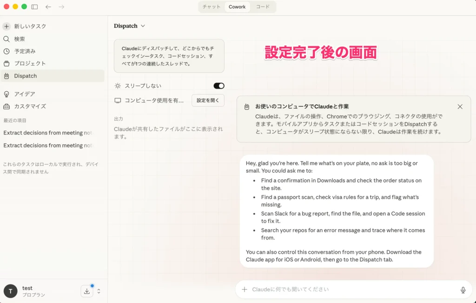Toggle the sidebar with the panel icon
The image size is (476, 303).
(34, 6)
